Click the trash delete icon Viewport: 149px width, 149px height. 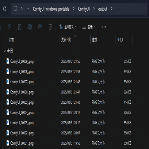(50, 27)
